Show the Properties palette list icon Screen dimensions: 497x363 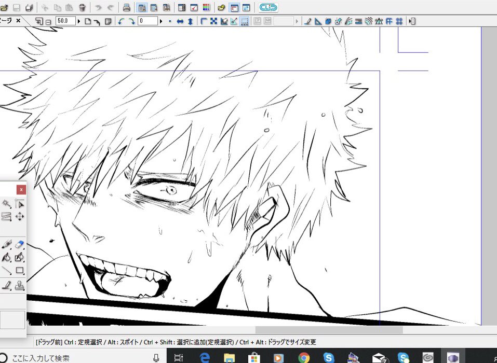pyautogui.click(x=182, y=8)
